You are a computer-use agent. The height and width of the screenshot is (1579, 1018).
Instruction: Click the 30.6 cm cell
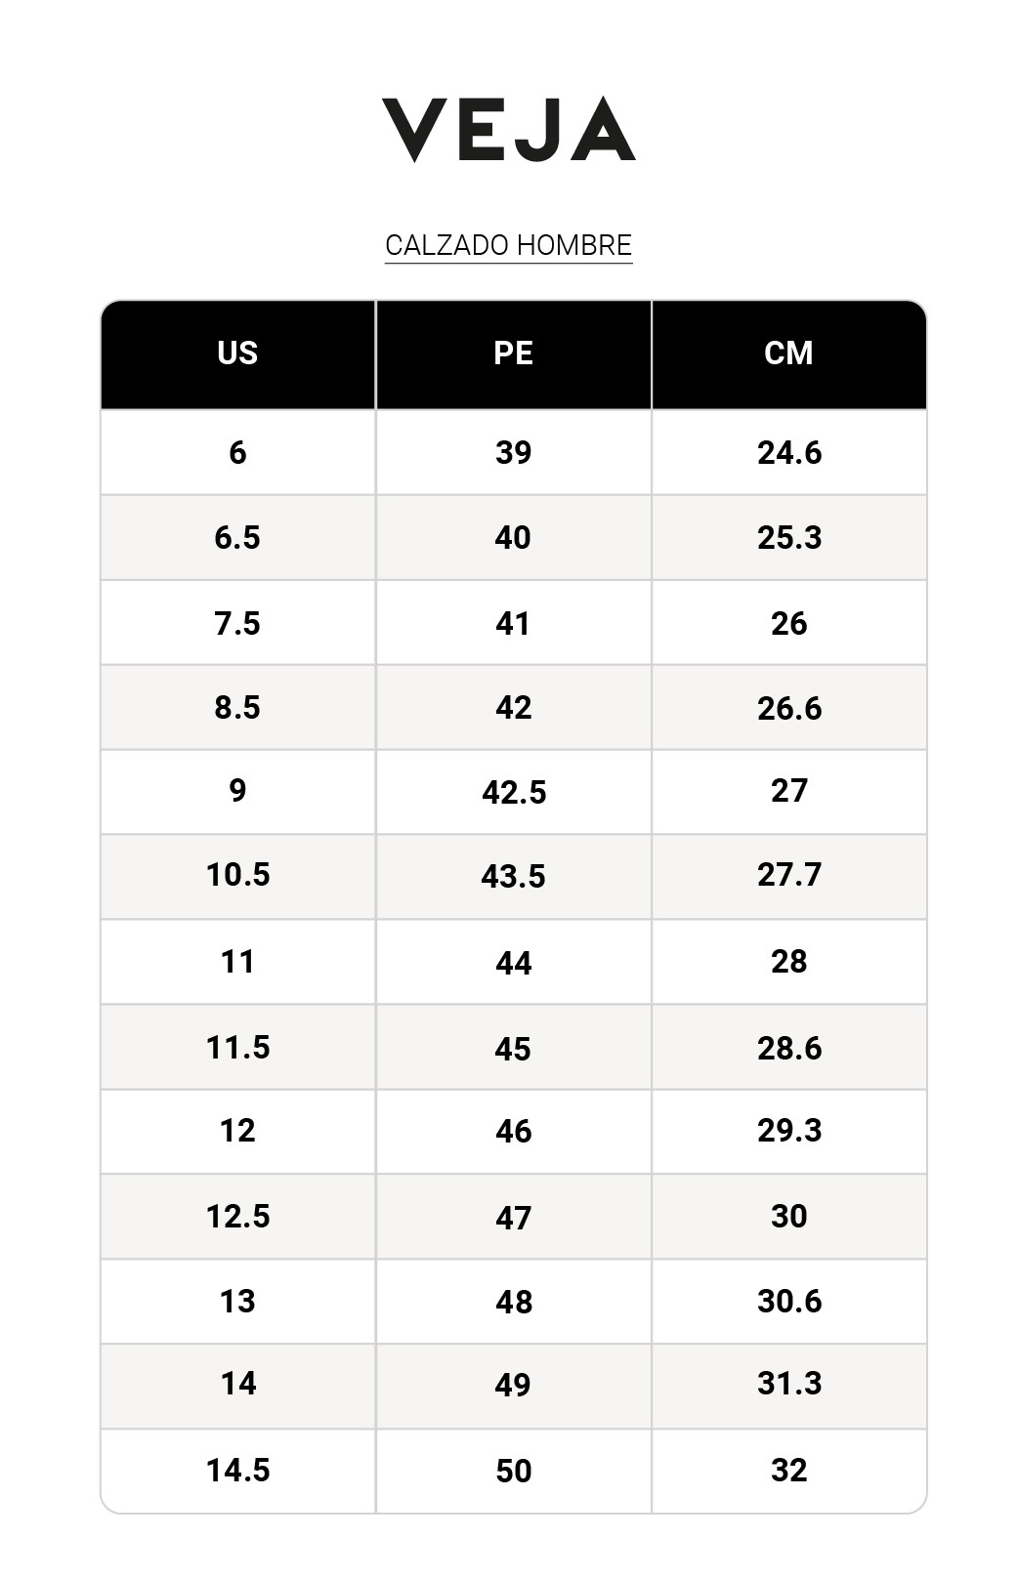point(788,1302)
